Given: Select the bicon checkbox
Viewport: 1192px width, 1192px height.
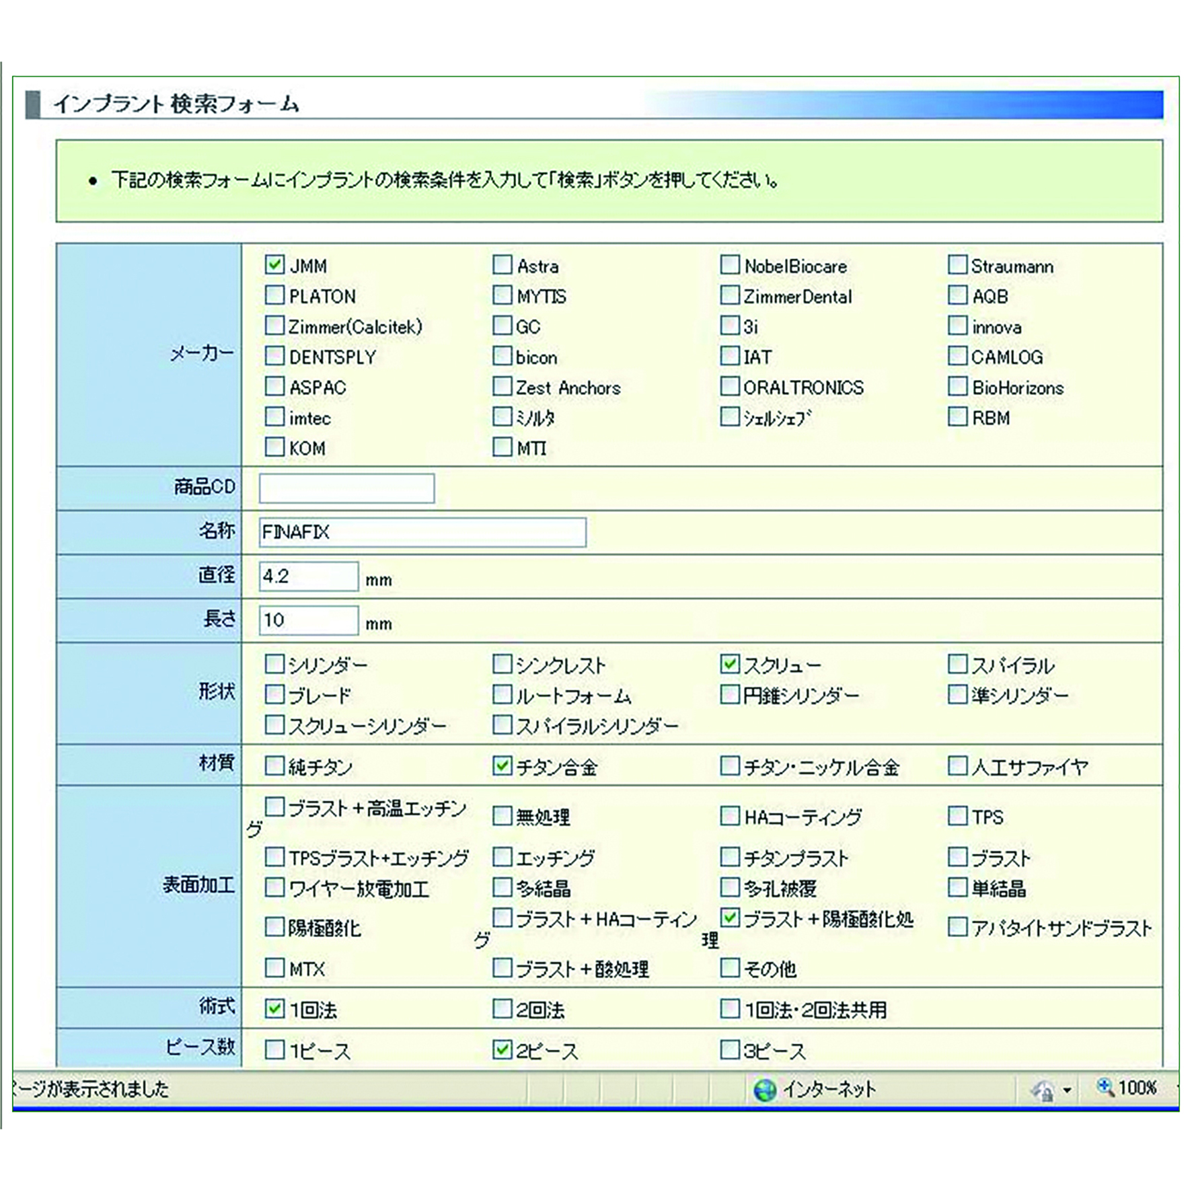Looking at the screenshot, I should click(502, 356).
